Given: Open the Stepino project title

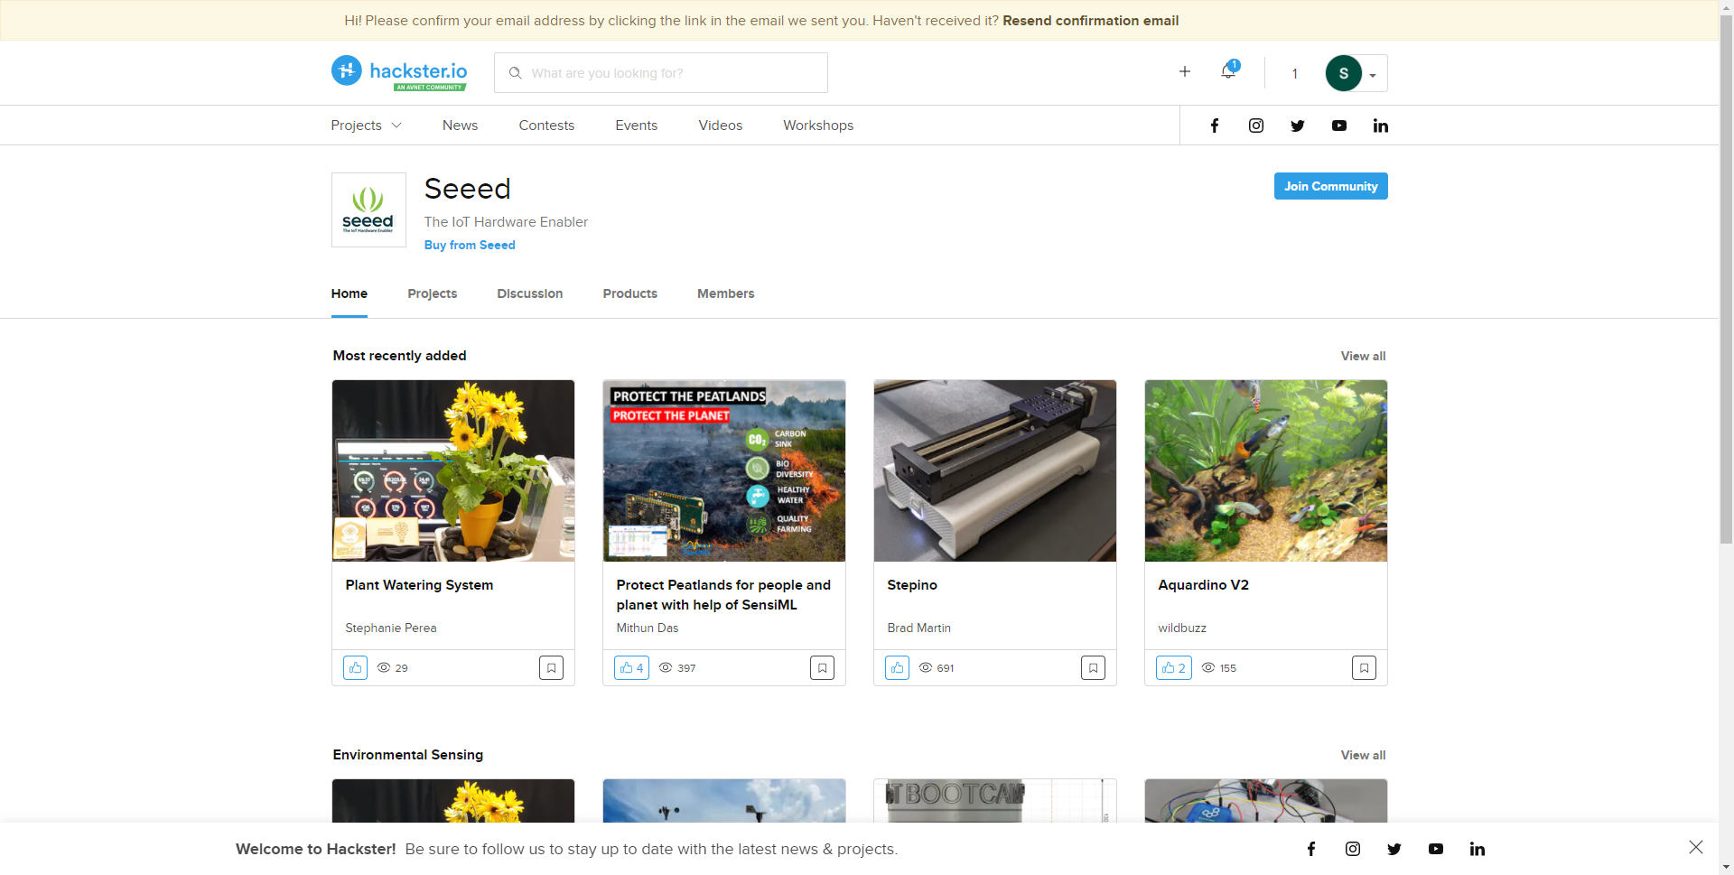Looking at the screenshot, I should [912, 585].
